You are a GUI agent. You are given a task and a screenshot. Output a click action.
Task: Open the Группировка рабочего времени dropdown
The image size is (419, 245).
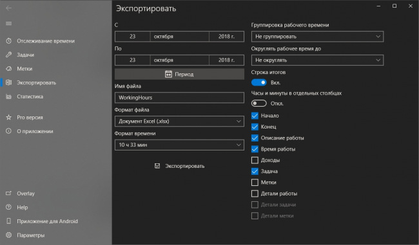pyautogui.click(x=317, y=37)
